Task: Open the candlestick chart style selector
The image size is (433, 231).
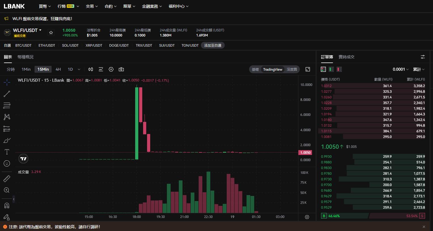Action: tap(91, 69)
